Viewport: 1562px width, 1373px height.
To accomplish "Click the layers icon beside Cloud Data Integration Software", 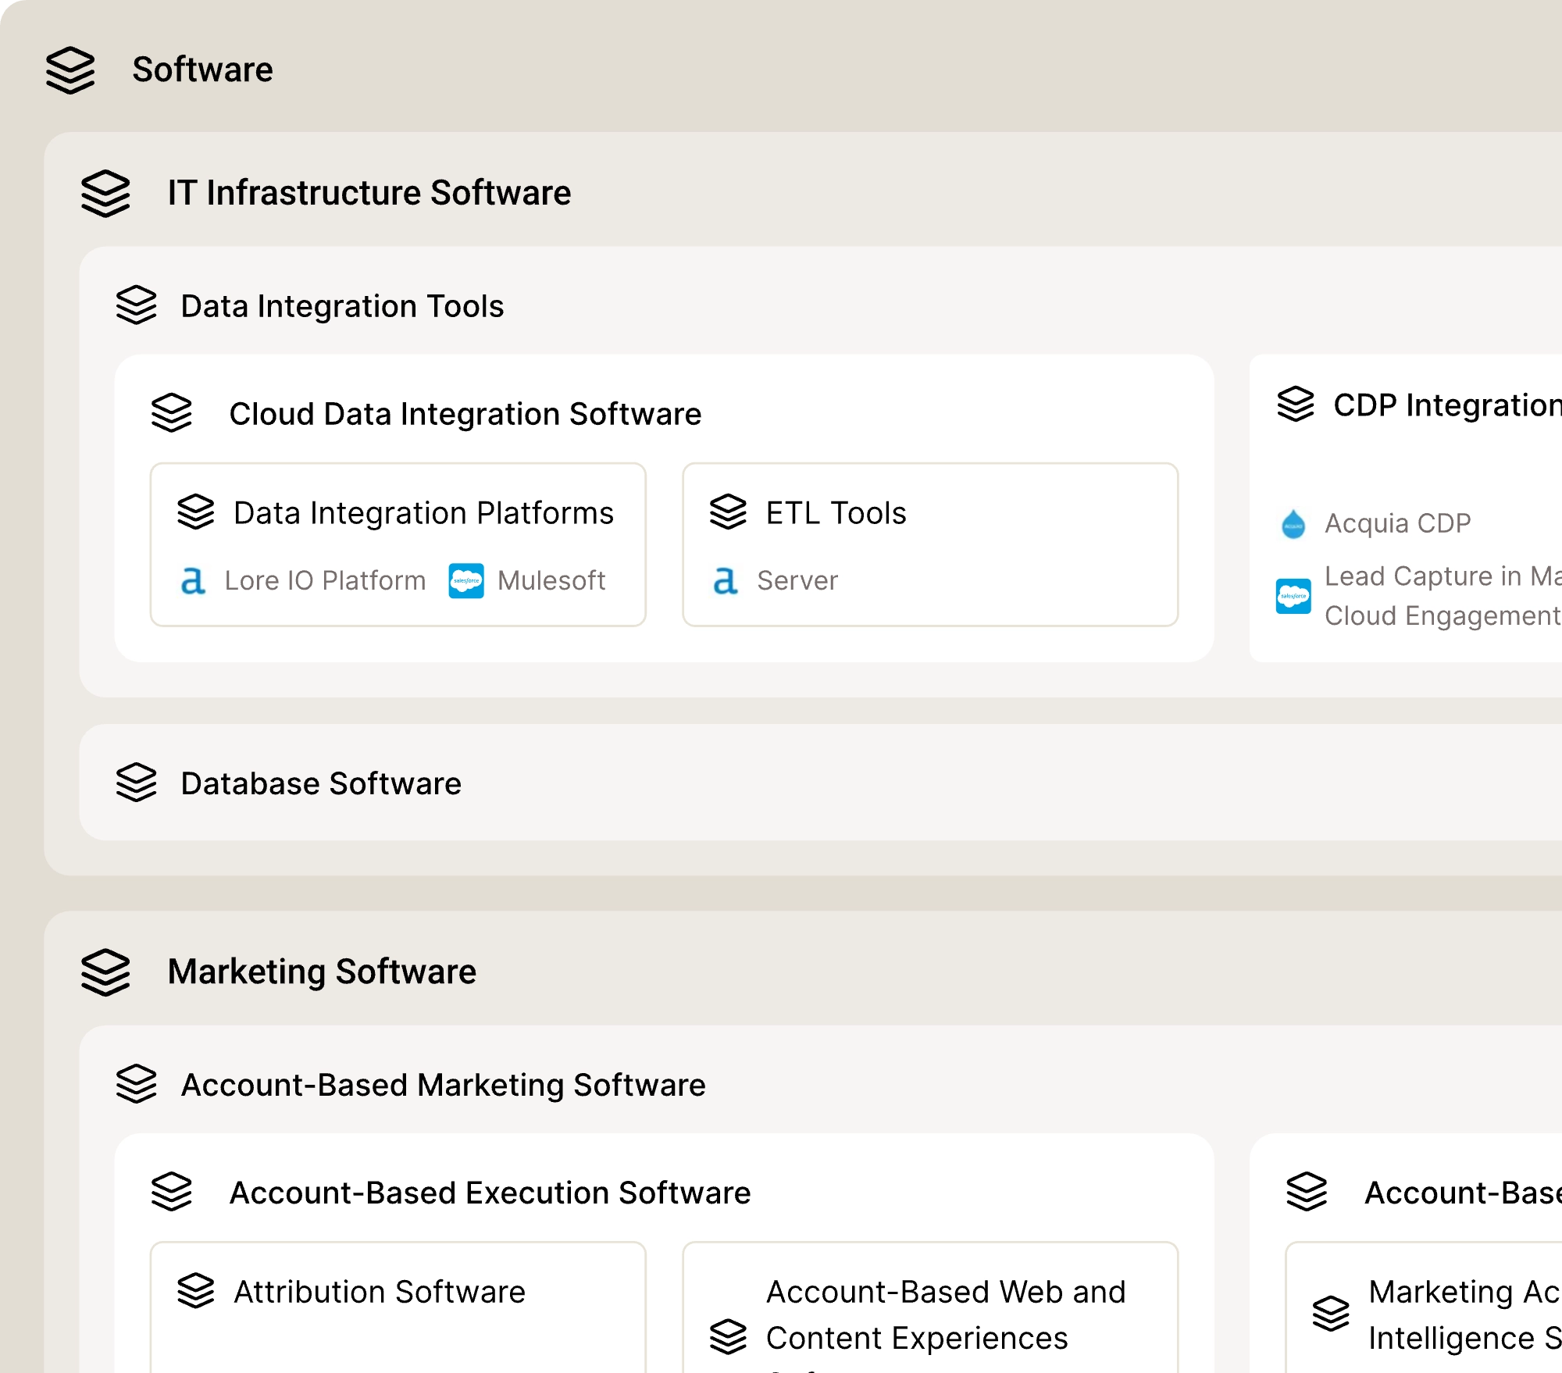I will click(173, 414).
